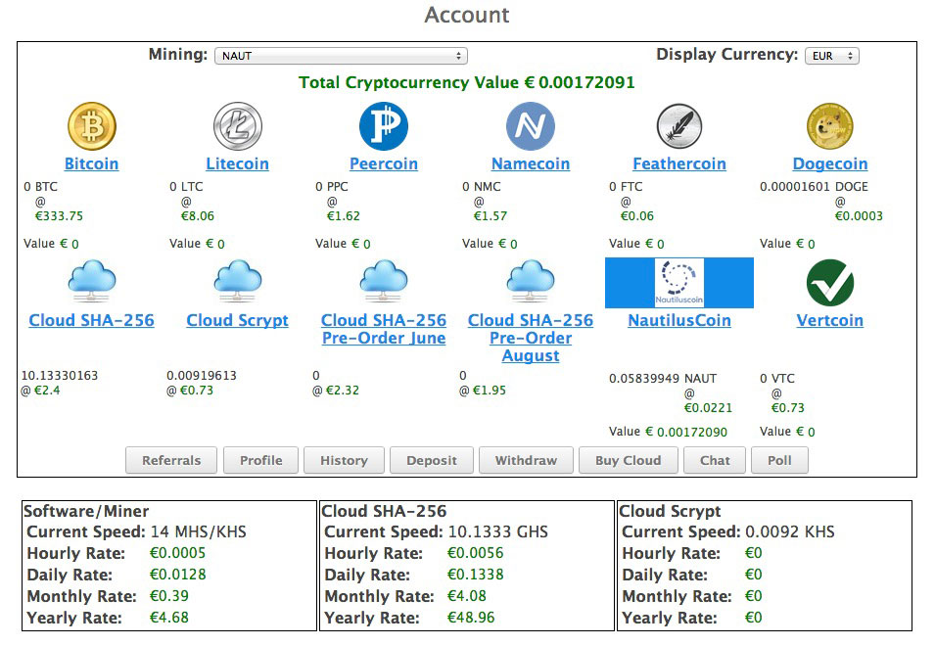Viewport: 935px width, 646px height.
Task: Click the Namecoin logo icon
Action: 530,125
